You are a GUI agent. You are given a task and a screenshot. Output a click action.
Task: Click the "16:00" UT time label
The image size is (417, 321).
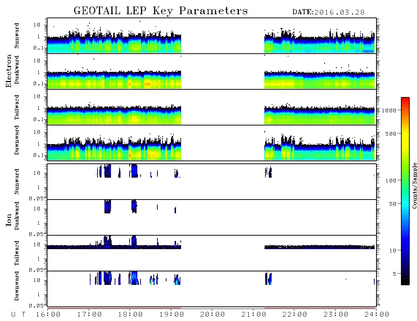pyautogui.click(x=48, y=315)
